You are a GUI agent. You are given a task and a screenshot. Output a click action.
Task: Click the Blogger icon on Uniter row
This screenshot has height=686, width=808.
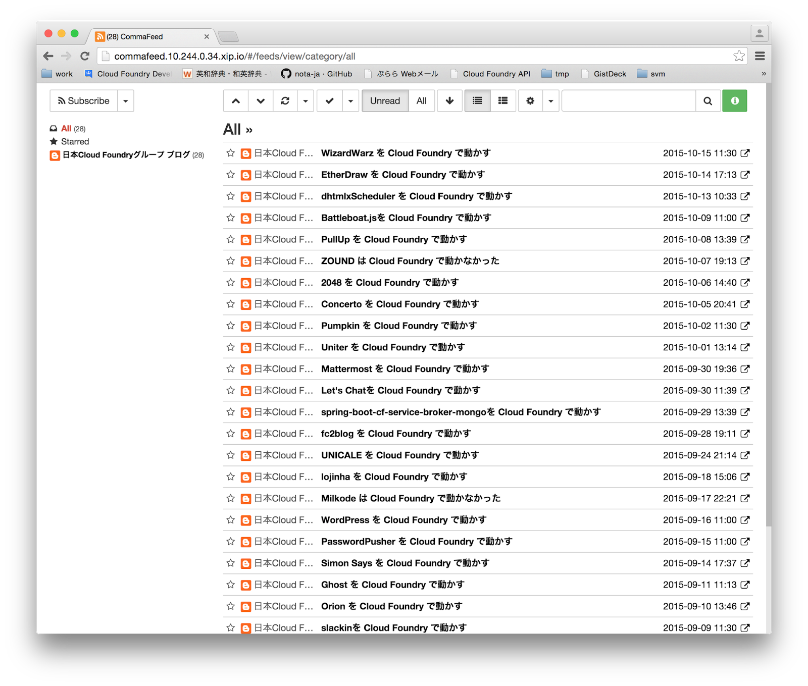coord(246,348)
